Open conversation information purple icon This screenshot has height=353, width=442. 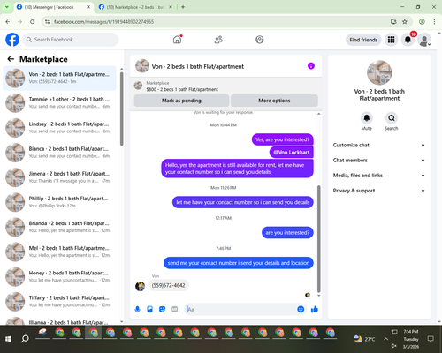(311, 66)
